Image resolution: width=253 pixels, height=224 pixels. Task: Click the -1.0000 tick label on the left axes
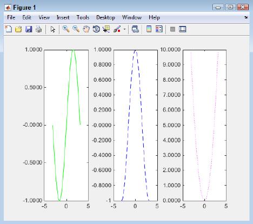(32, 200)
